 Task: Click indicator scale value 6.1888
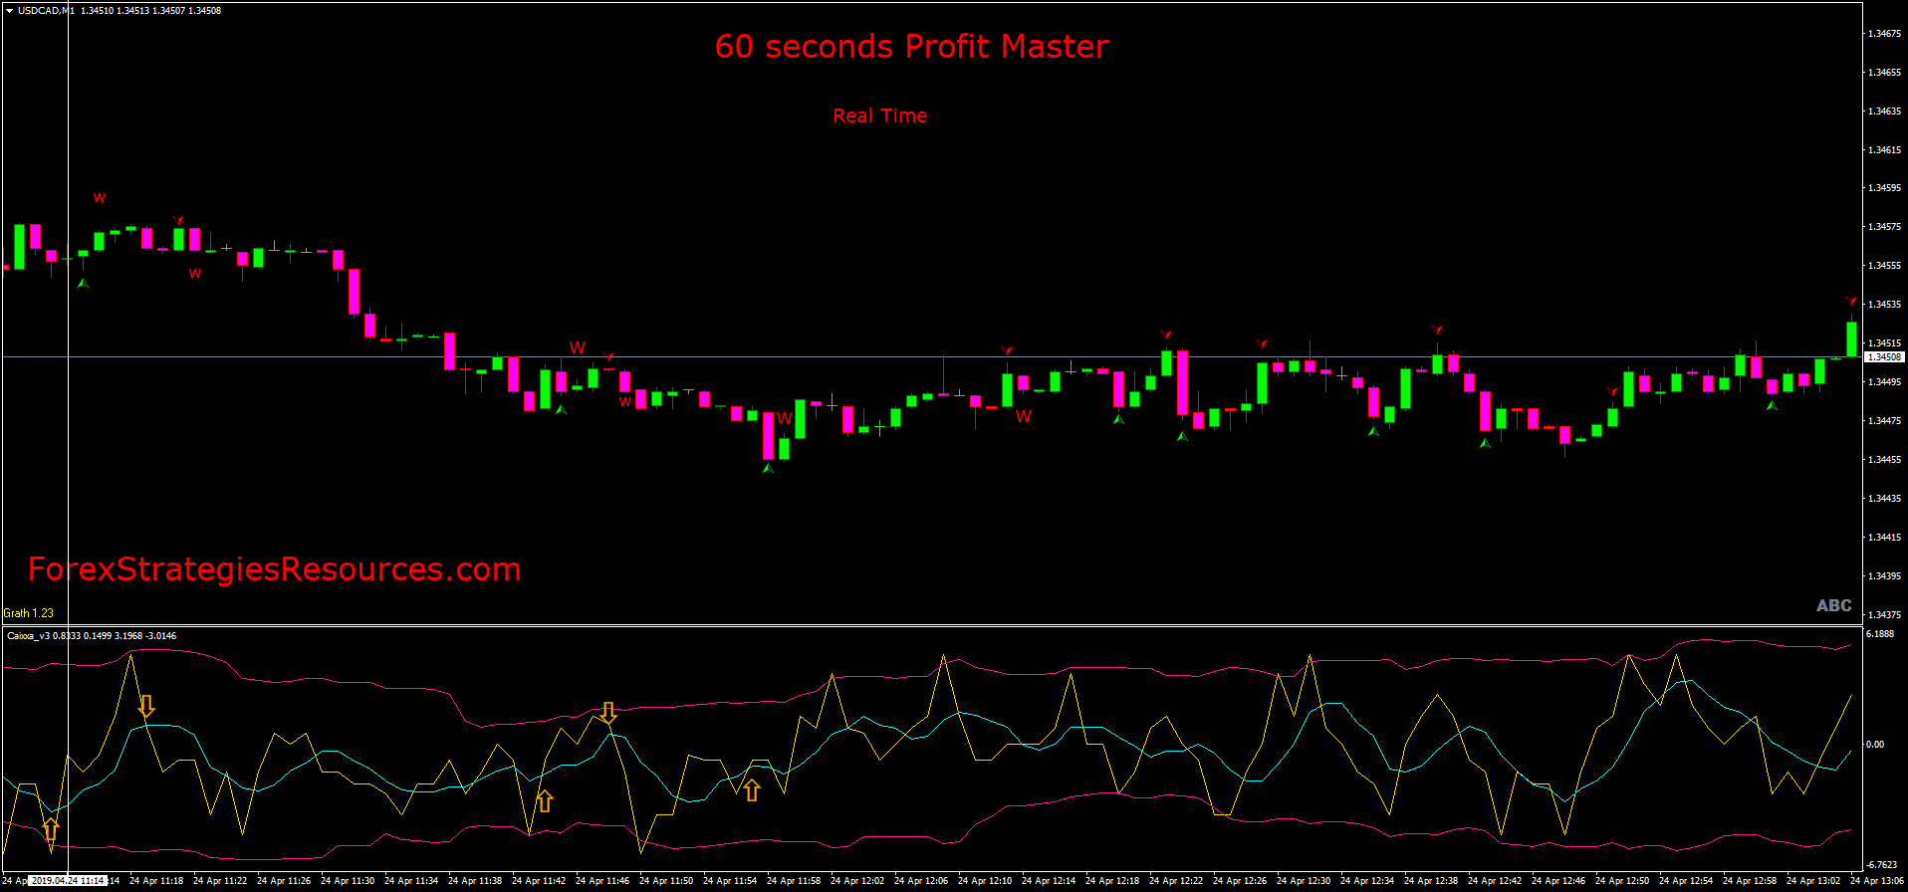[x=1880, y=634]
